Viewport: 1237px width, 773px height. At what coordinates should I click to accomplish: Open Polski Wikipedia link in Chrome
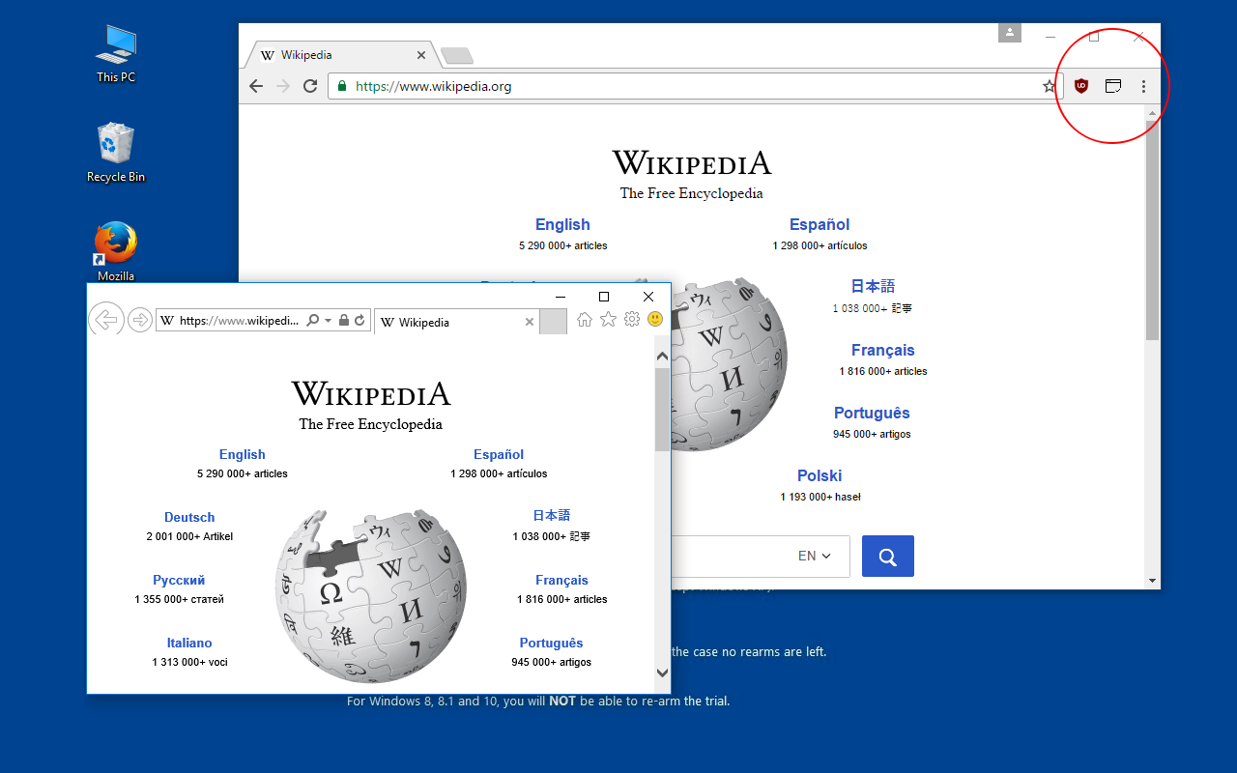coord(820,475)
